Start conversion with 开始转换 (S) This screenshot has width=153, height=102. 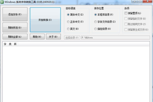(x=45, y=20)
